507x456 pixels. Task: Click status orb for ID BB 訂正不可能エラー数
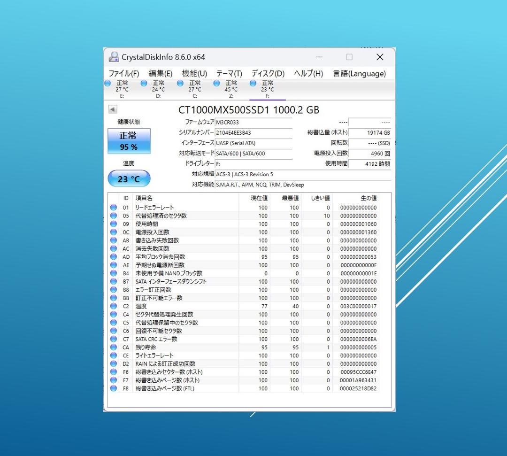114,298
